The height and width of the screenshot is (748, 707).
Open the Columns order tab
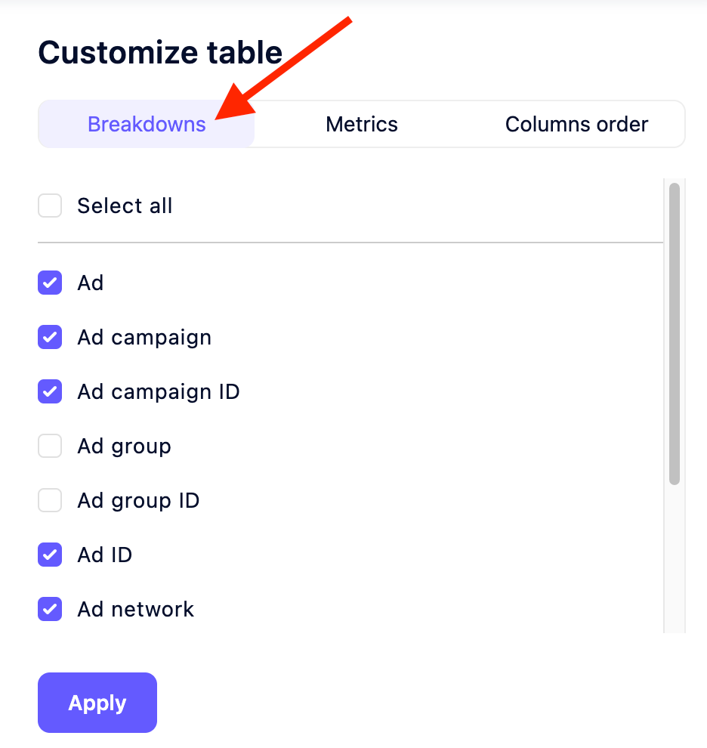[576, 124]
